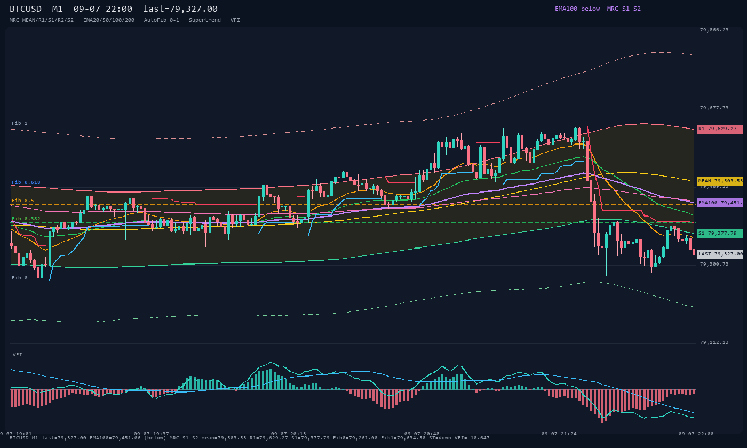Screen dimensions: 747x448
Task: Click the M1 timeframe label in title
Action: pos(58,9)
